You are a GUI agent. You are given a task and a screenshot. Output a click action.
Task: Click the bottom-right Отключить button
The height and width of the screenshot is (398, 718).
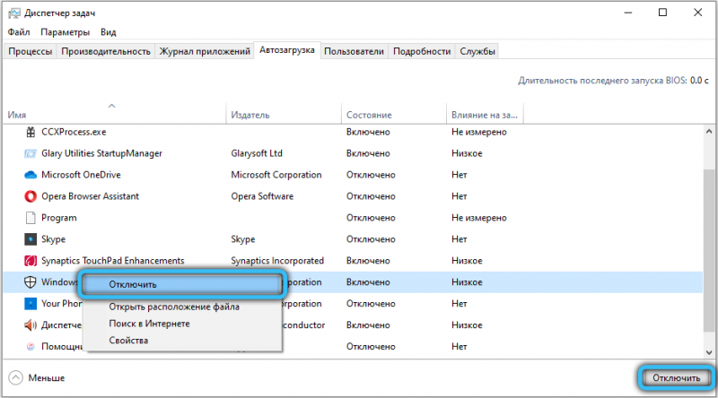point(677,378)
